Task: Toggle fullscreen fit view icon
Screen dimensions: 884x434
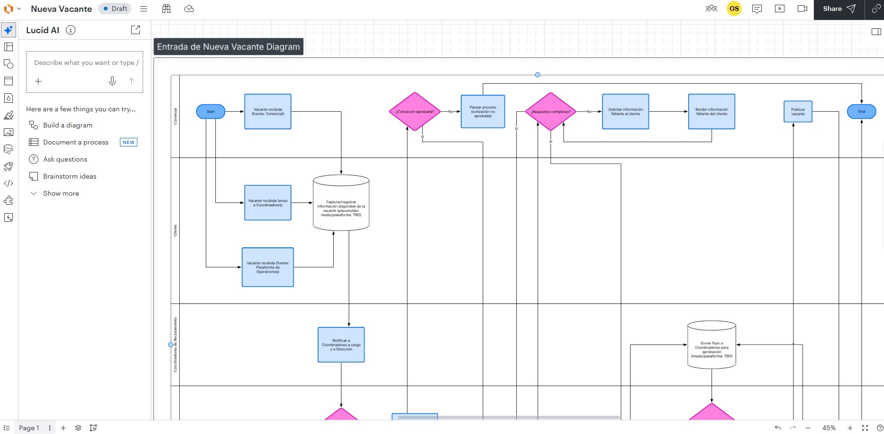Action: [865, 428]
